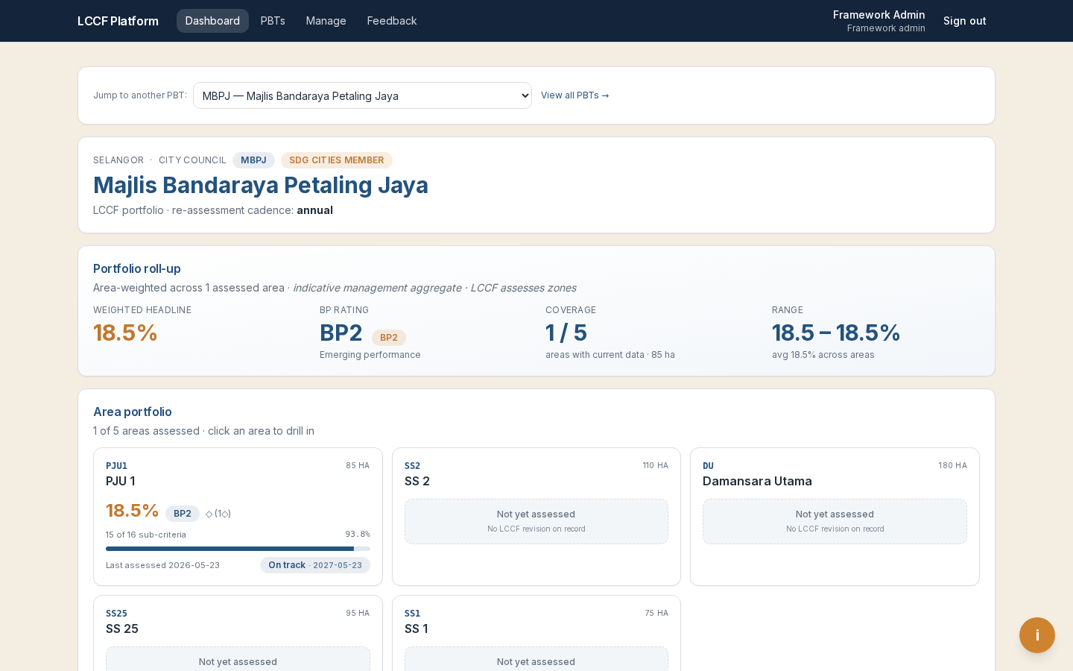The image size is (1073, 671).
Task: Follow the View all PBTs link
Action: coord(575,95)
